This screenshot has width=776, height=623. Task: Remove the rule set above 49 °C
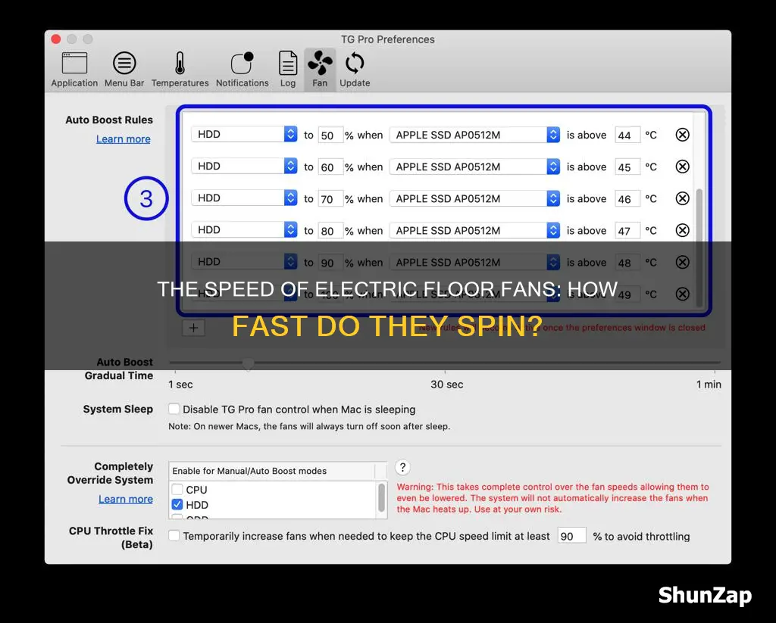tap(683, 294)
